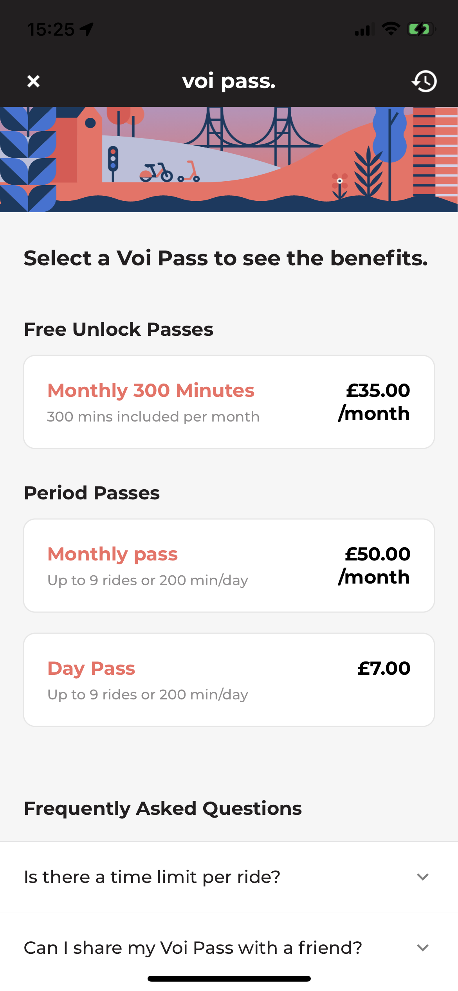458x991 pixels.
Task: Tap the home indicator bar
Action: point(229,978)
